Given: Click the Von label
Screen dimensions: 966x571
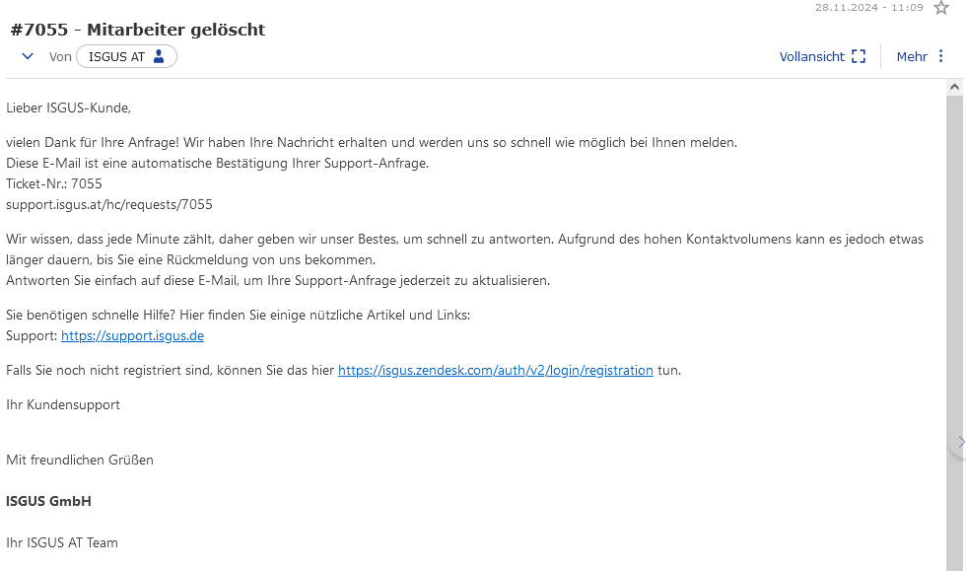Looking at the screenshot, I should click(60, 57).
